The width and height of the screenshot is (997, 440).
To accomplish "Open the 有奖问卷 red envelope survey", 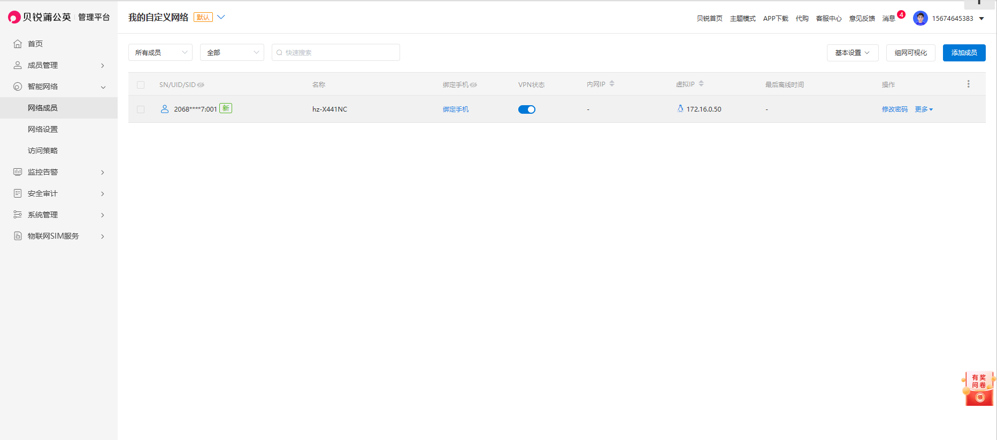I will pyautogui.click(x=979, y=389).
